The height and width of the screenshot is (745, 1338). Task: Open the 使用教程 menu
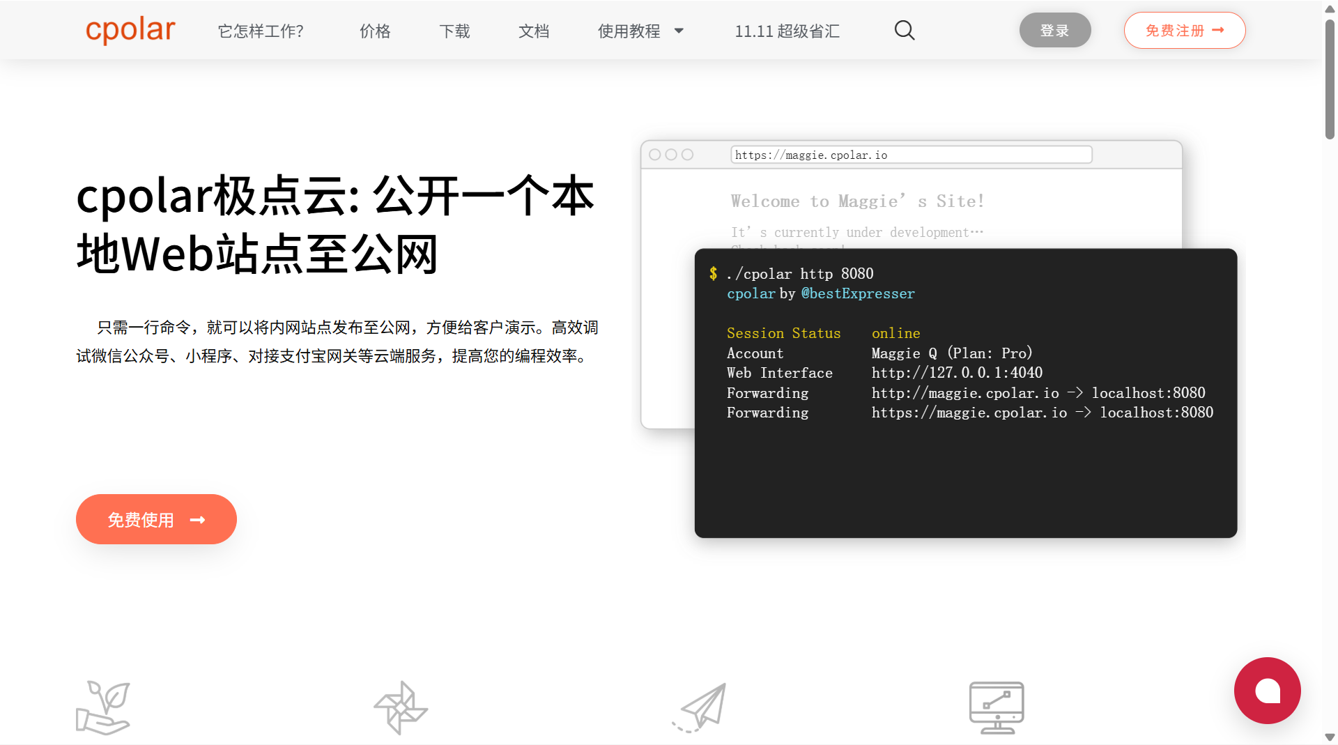[629, 31]
